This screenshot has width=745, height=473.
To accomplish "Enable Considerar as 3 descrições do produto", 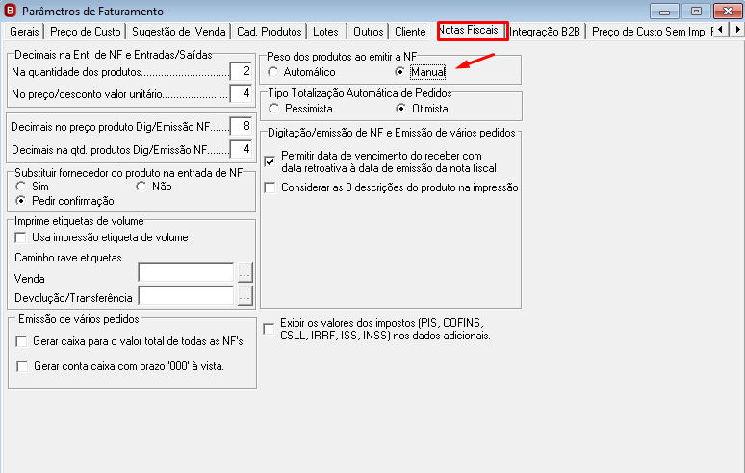I will 270,187.
